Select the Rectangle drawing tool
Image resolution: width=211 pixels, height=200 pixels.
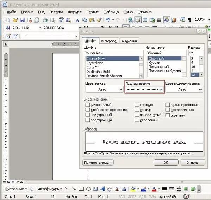[x=81, y=189]
